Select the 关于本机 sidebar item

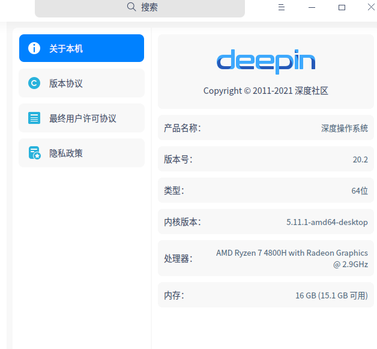click(82, 48)
